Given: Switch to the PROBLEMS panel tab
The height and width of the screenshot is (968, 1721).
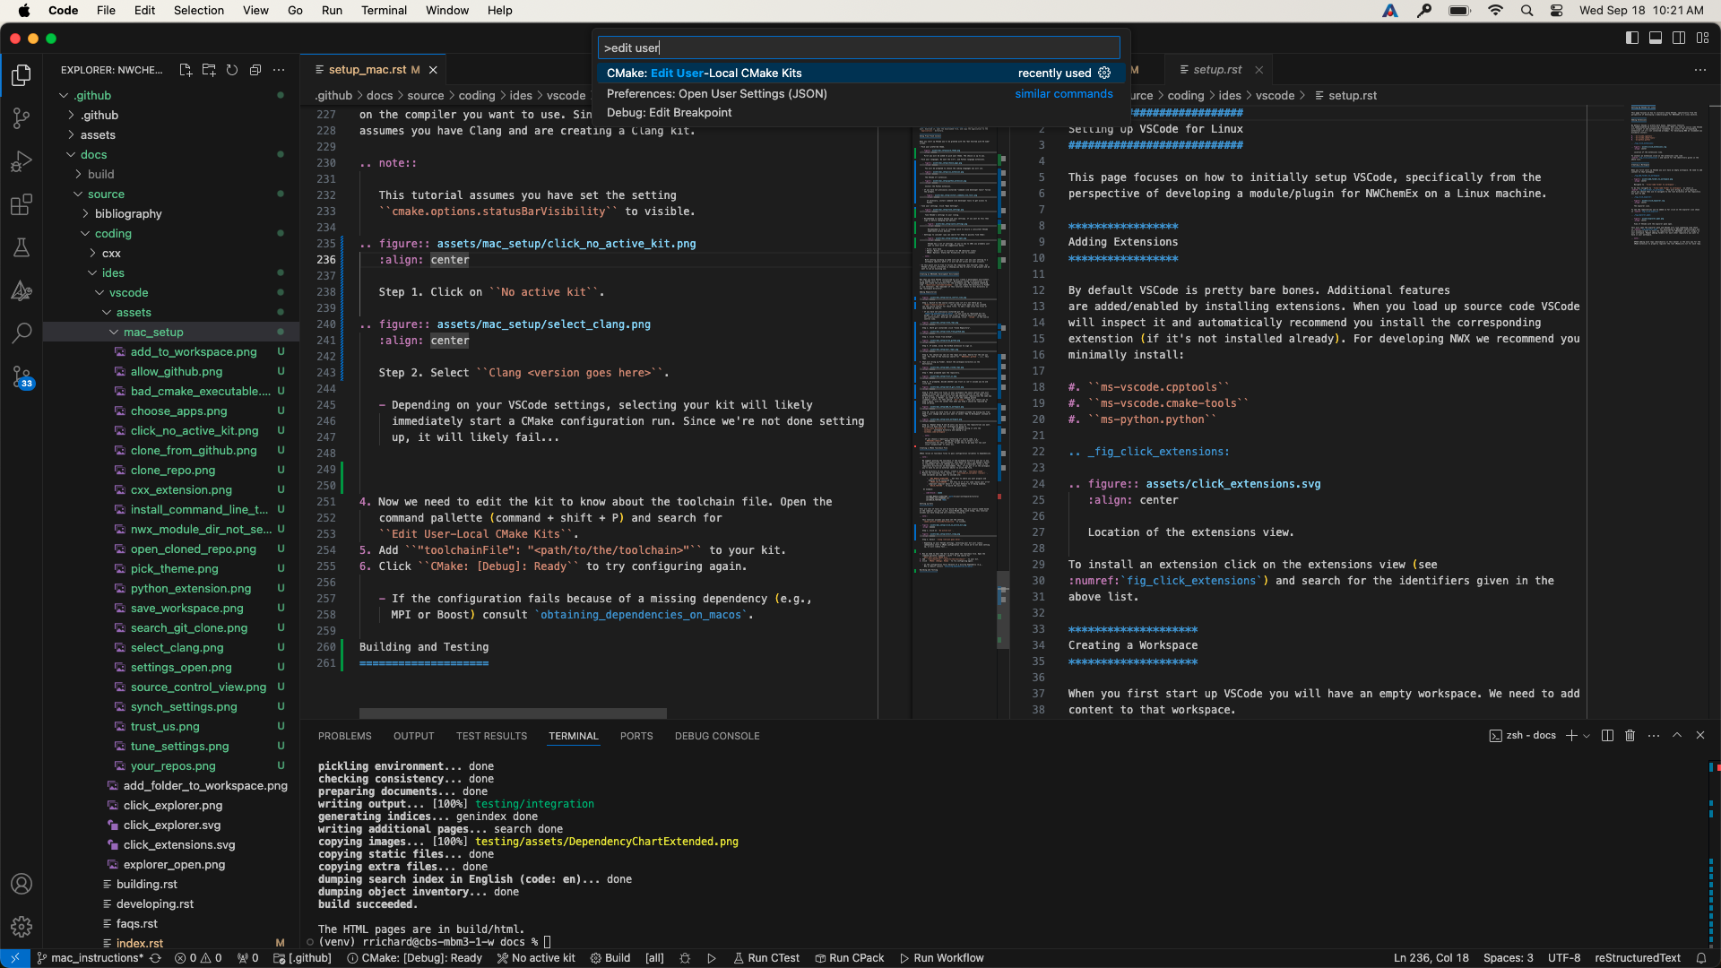Looking at the screenshot, I should (344, 736).
